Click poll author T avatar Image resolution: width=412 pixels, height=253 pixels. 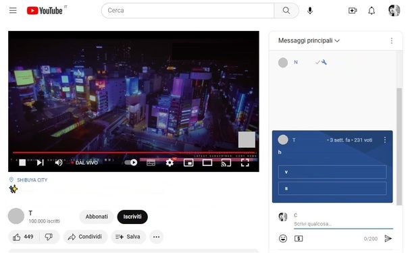(283, 140)
